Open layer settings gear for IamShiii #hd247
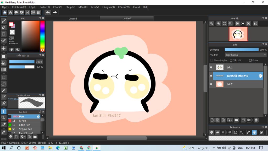Viewport: 268px width, 151px height. (260, 76)
